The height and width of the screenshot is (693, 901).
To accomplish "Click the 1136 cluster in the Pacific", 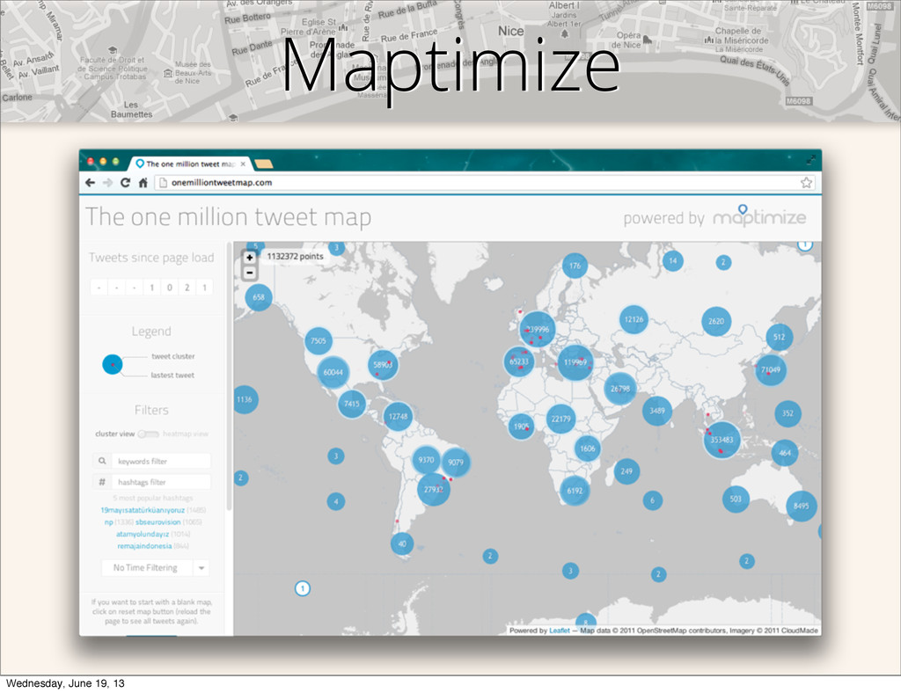I will click(x=245, y=399).
